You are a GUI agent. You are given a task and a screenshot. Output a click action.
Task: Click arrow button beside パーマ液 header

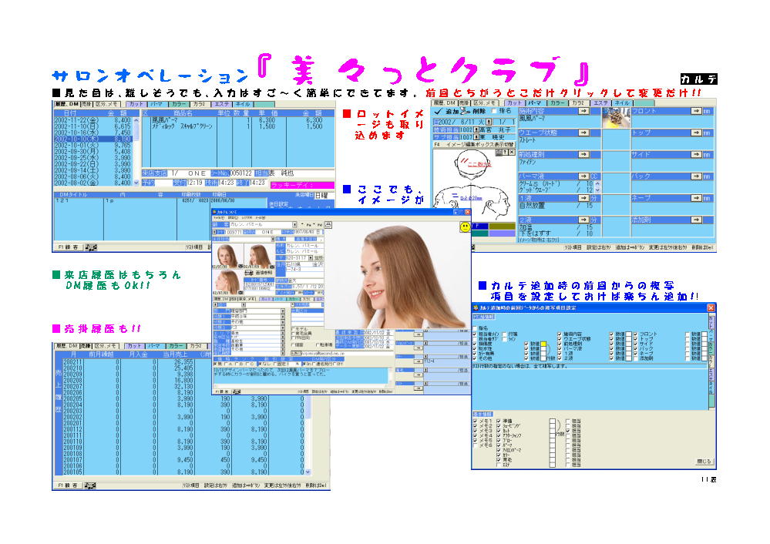tap(583, 176)
